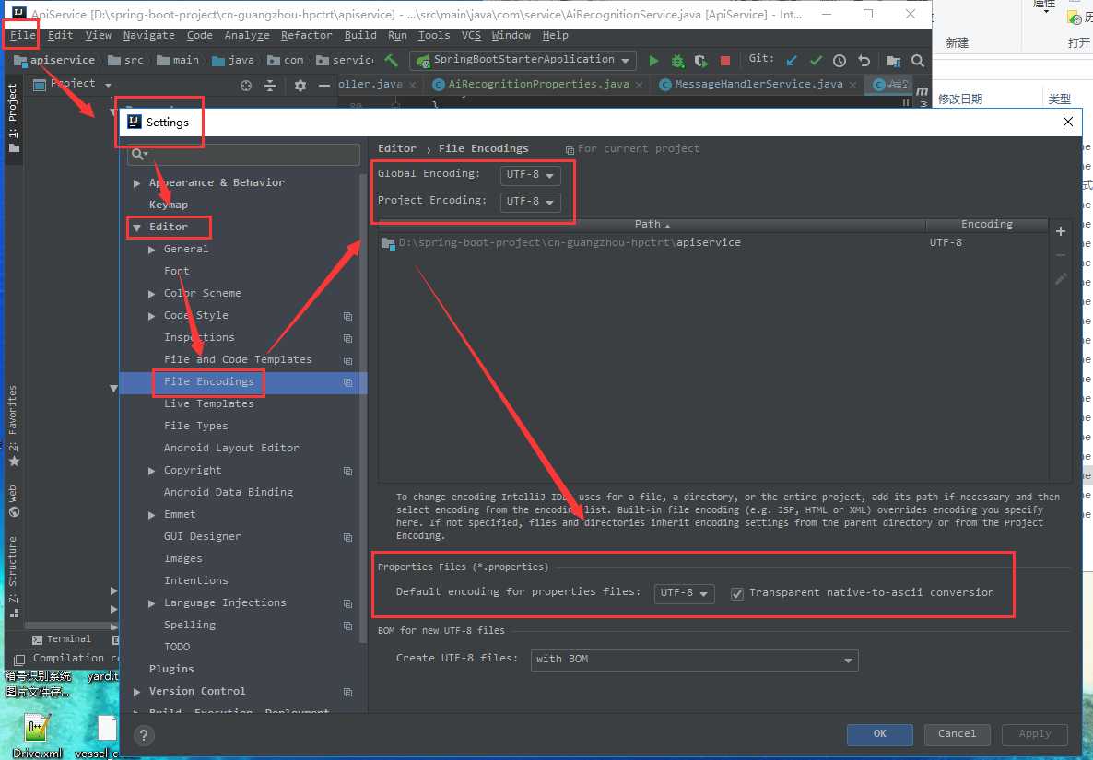This screenshot has height=760, width=1093.
Task: Click the Run with Coverage icon
Action: pos(700,62)
